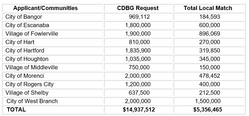
Task: Select the City of Bangor cell
Action: pos(24,17)
